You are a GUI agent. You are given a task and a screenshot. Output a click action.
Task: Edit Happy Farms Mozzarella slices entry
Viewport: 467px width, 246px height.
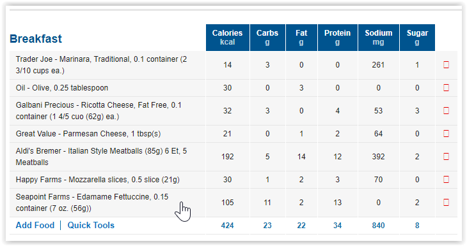98,180
